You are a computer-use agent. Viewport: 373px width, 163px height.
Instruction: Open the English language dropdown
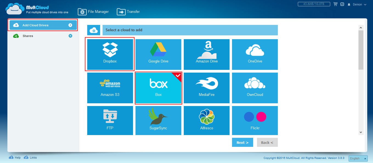point(358,158)
